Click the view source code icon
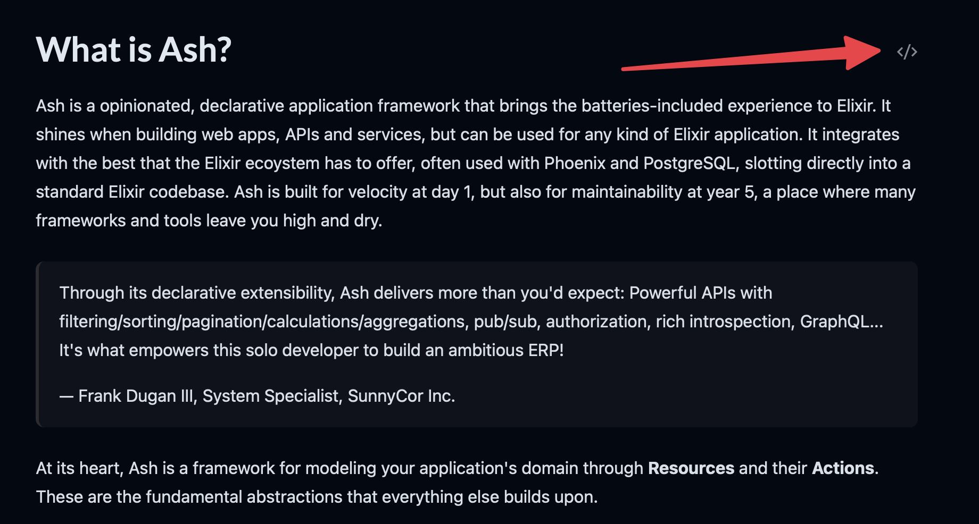Viewport: 979px width, 524px height. (x=907, y=52)
